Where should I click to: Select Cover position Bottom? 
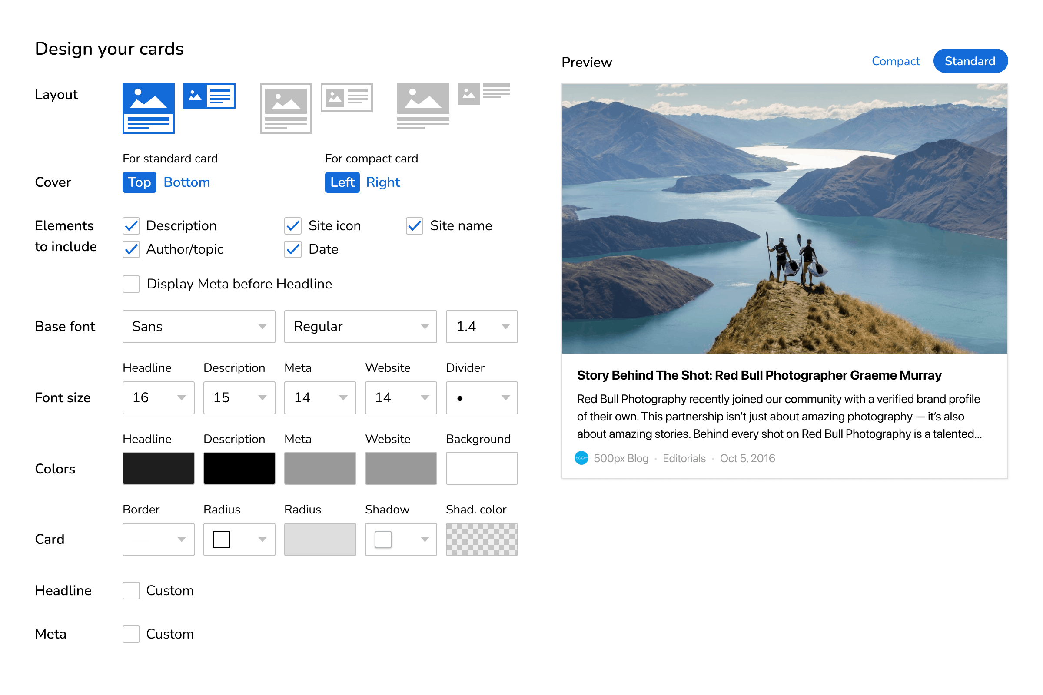click(186, 182)
